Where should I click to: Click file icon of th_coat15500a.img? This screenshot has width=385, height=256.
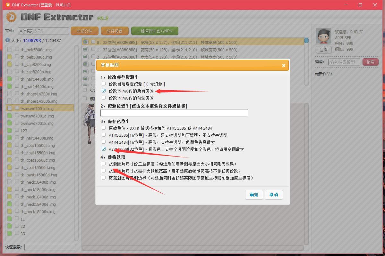[x=10, y=145]
